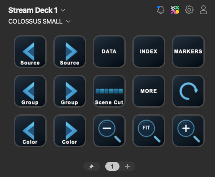Viewport: 215px width, 177px height.
Task: Click the next Group arrow key
Action: (70, 91)
